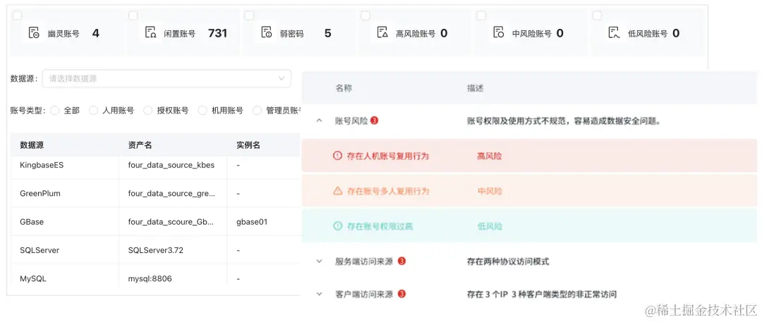Click the 中风险 level label
762x322 pixels.
click(490, 191)
